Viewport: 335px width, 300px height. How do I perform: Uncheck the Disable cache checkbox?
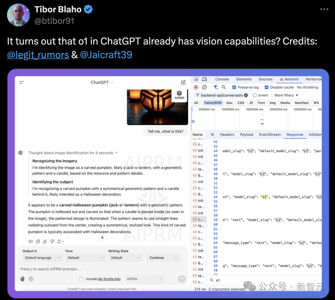[266, 87]
